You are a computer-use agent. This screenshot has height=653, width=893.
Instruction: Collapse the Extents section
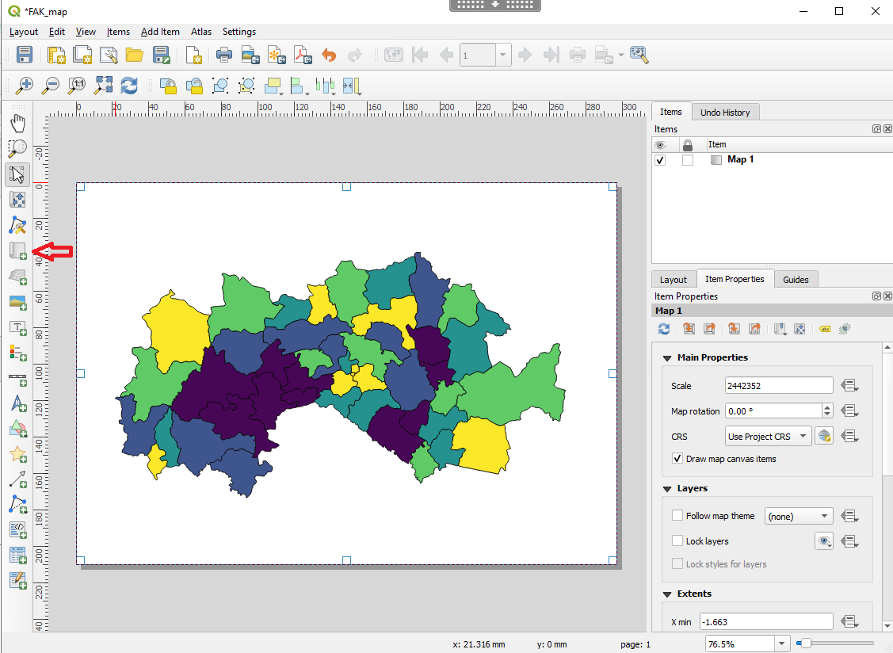click(667, 594)
